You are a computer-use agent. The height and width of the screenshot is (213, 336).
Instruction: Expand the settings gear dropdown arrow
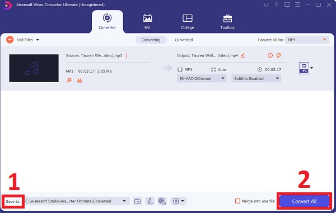point(183,201)
